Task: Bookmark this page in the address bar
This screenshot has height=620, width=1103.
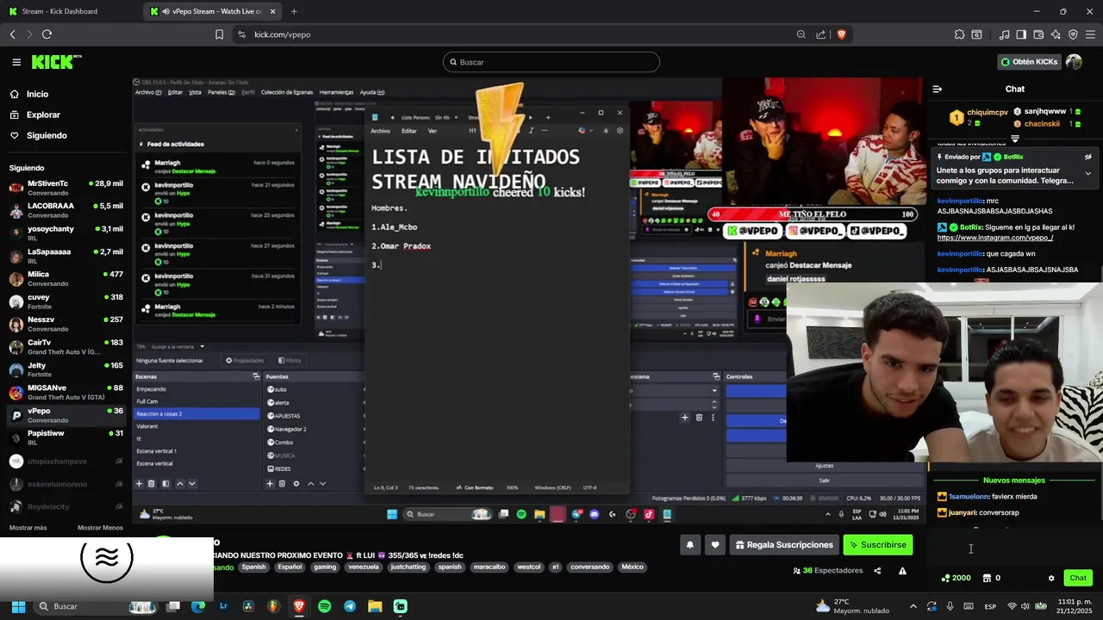Action: pyautogui.click(x=219, y=34)
